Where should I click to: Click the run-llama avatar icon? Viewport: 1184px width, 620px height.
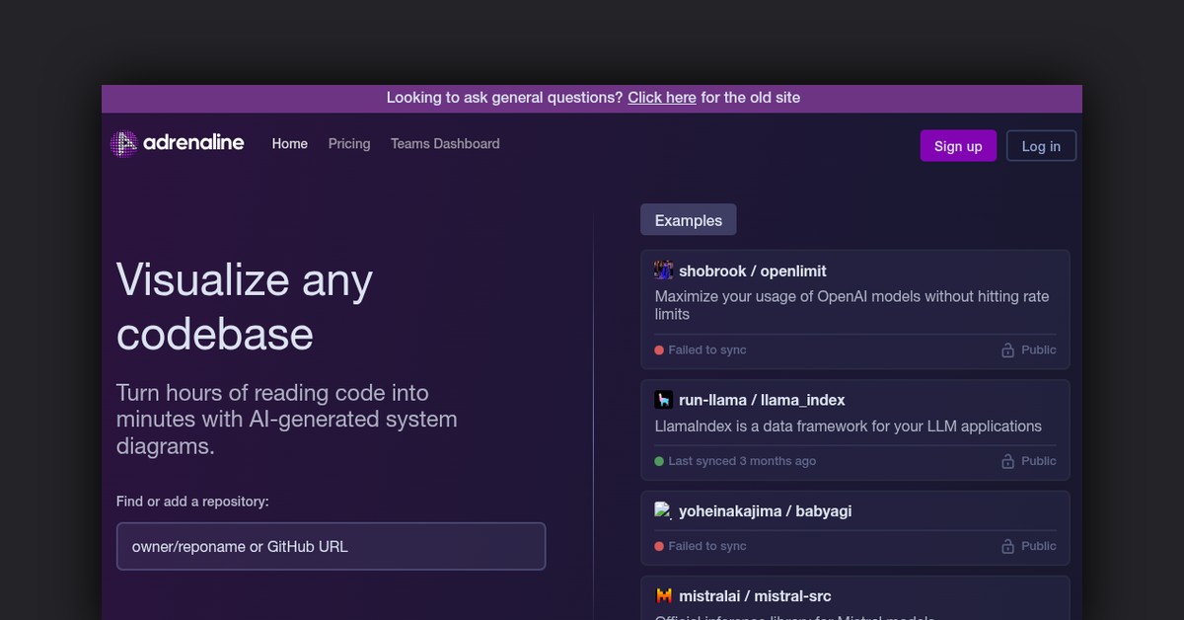pos(664,400)
